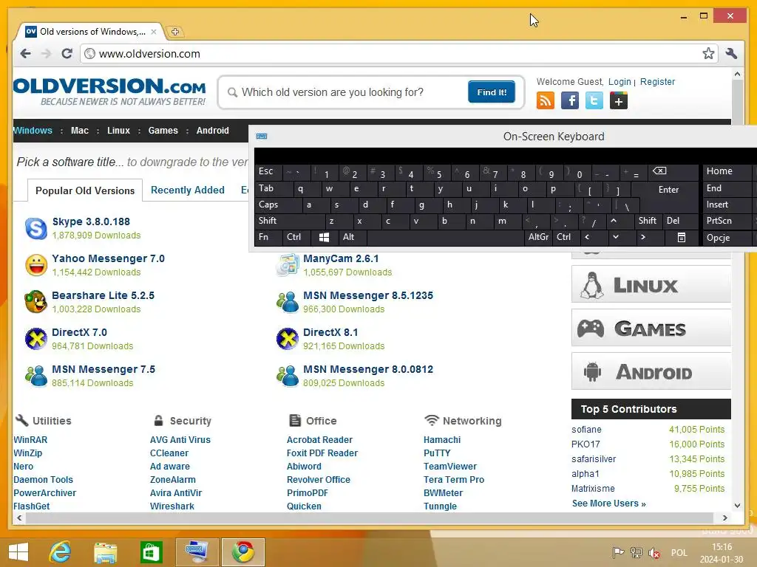
Task: Bookmark page with the star icon
Action: tap(707, 53)
